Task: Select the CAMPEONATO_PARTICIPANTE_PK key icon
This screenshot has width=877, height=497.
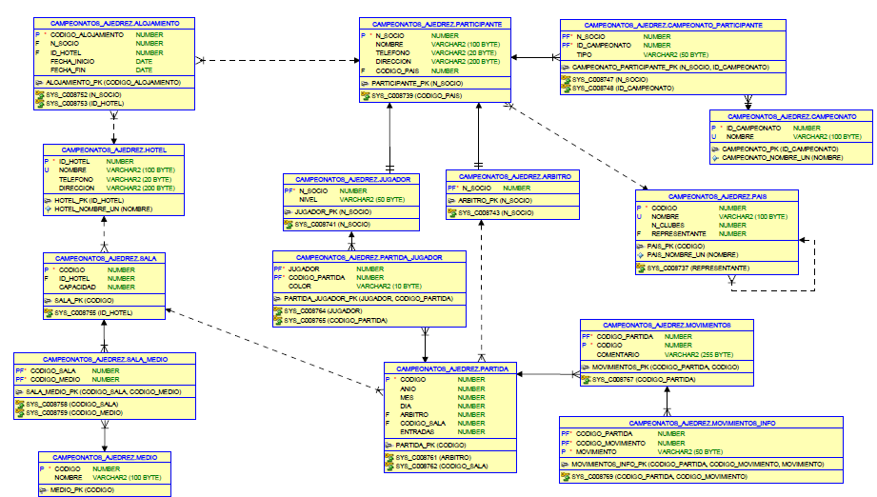Action: coord(566,67)
